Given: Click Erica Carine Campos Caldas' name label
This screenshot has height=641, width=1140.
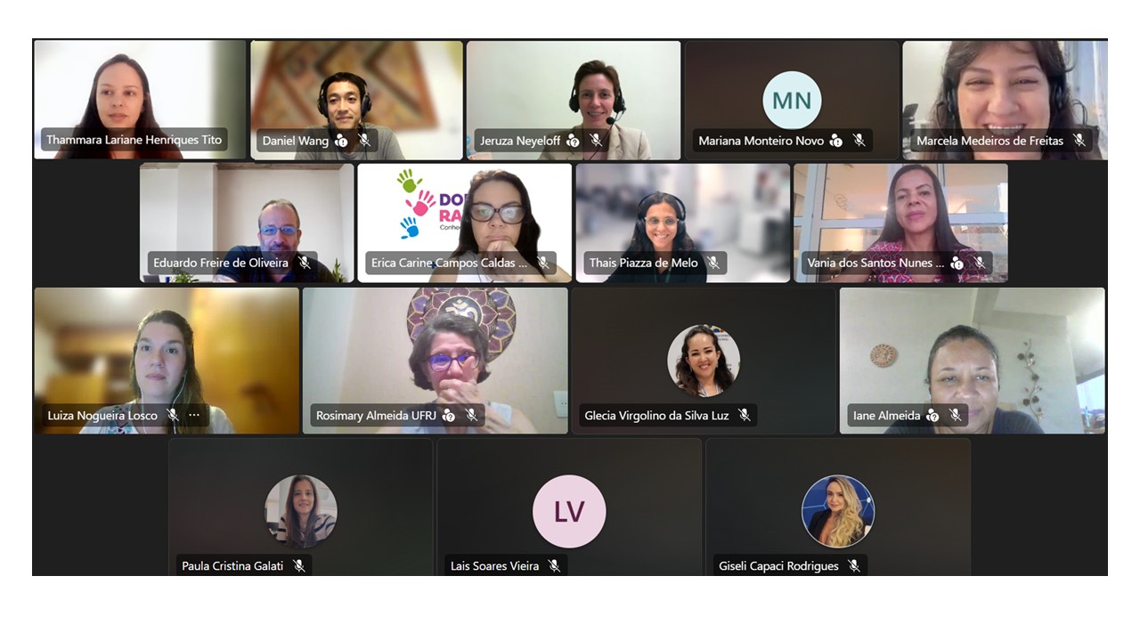Looking at the screenshot, I should pyautogui.click(x=450, y=263).
